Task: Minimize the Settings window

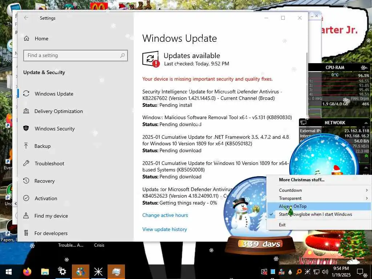Action: [x=266, y=18]
